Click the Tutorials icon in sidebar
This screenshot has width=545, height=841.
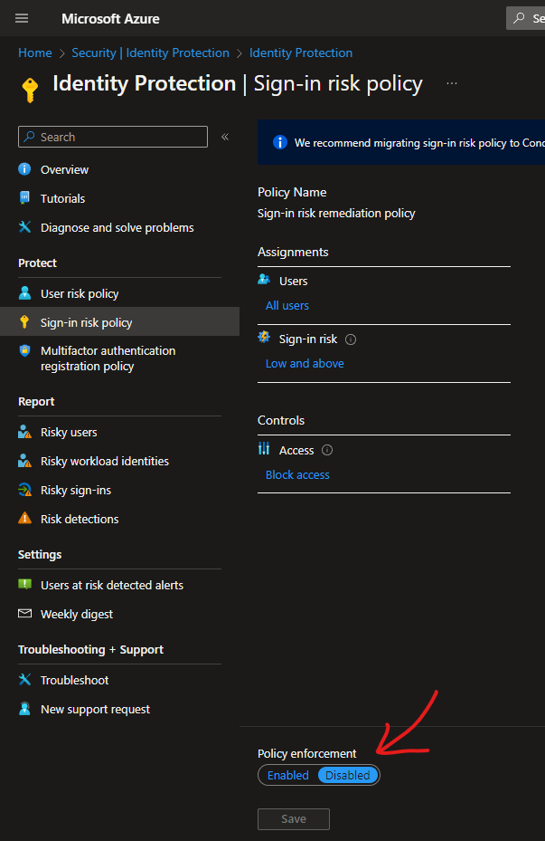24,198
